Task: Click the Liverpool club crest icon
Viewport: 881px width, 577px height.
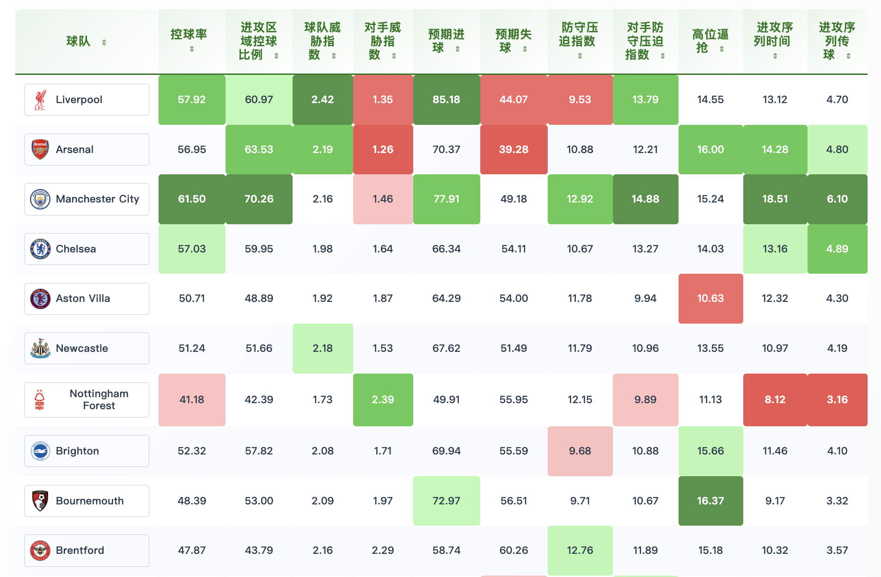Action: pos(40,100)
